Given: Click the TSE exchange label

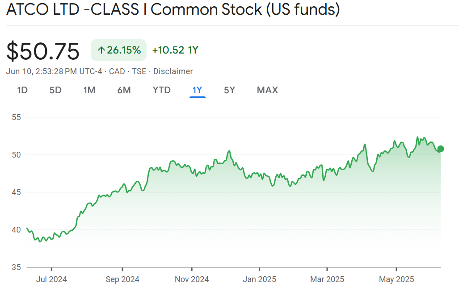Looking at the screenshot, I should pyautogui.click(x=139, y=71).
